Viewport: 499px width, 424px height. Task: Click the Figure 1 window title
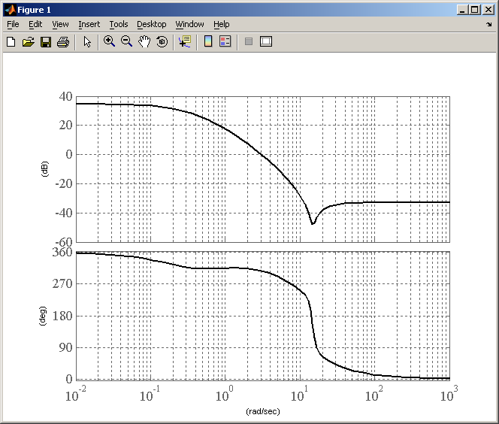coord(34,10)
